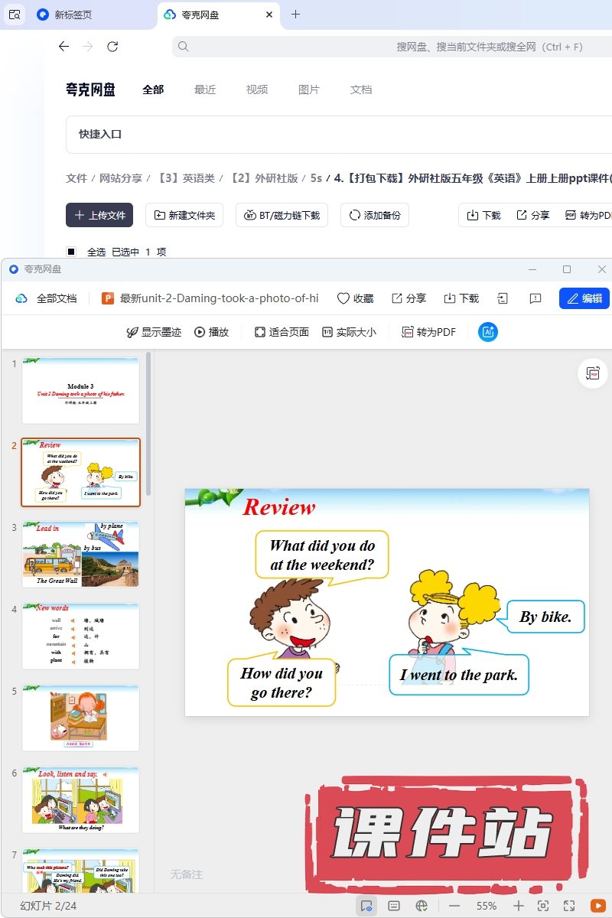The height and width of the screenshot is (918, 612).
Task: Select the slide 4 New words thumbnail
Action: click(x=80, y=636)
